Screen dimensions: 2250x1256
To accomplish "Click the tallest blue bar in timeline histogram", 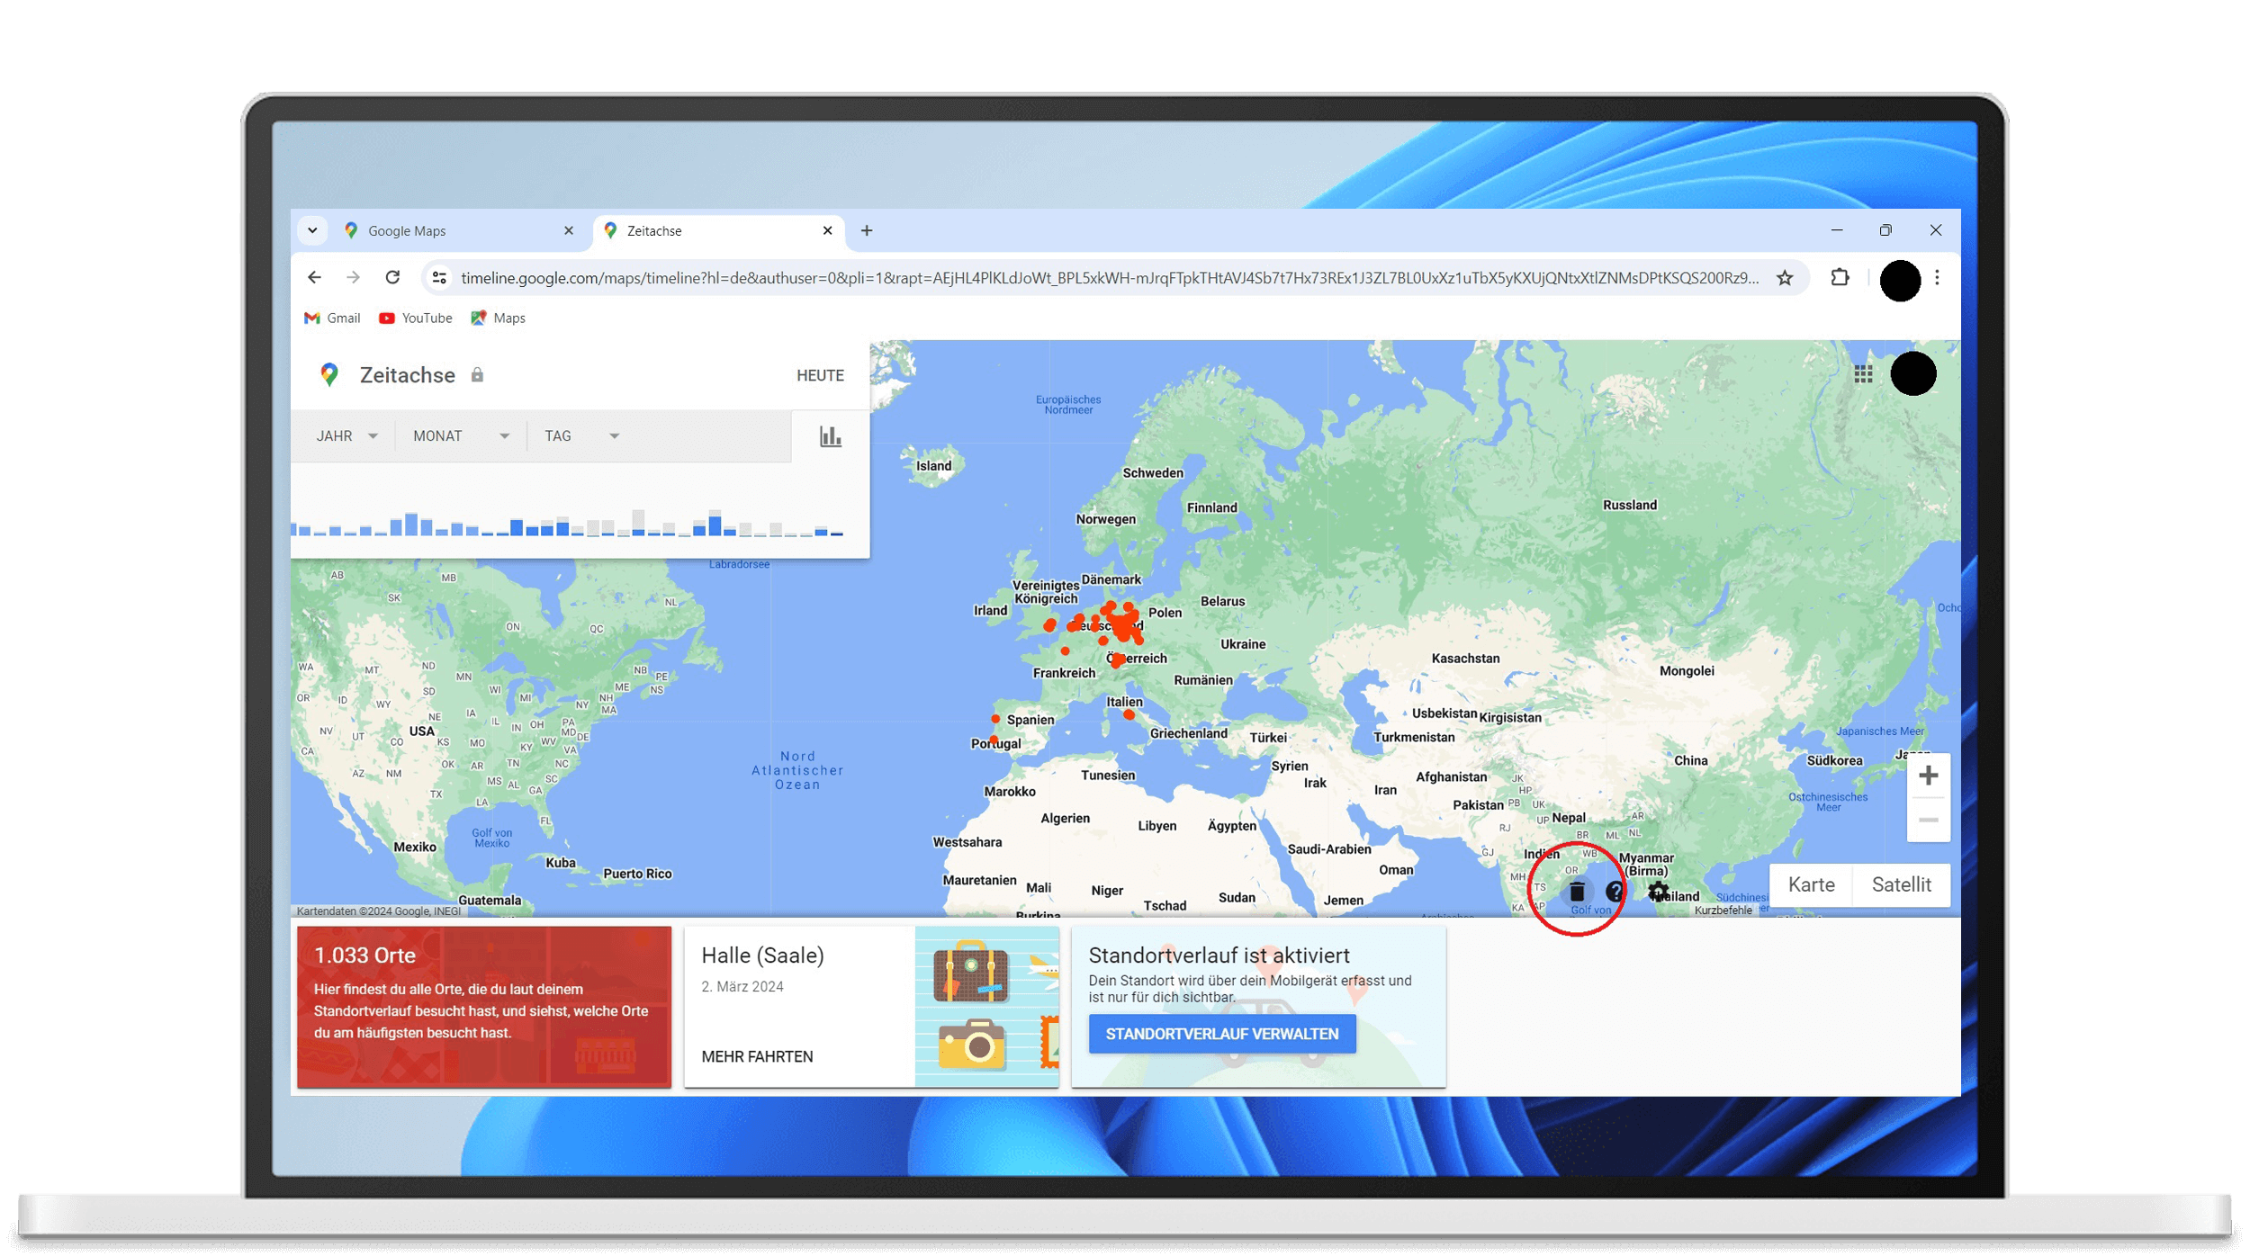I will coord(411,525).
